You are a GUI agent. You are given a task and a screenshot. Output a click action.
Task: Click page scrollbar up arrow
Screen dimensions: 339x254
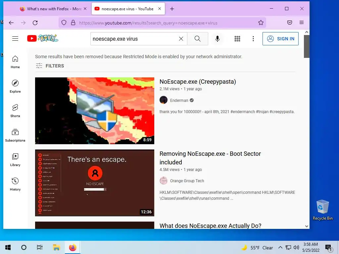(x=307, y=32)
